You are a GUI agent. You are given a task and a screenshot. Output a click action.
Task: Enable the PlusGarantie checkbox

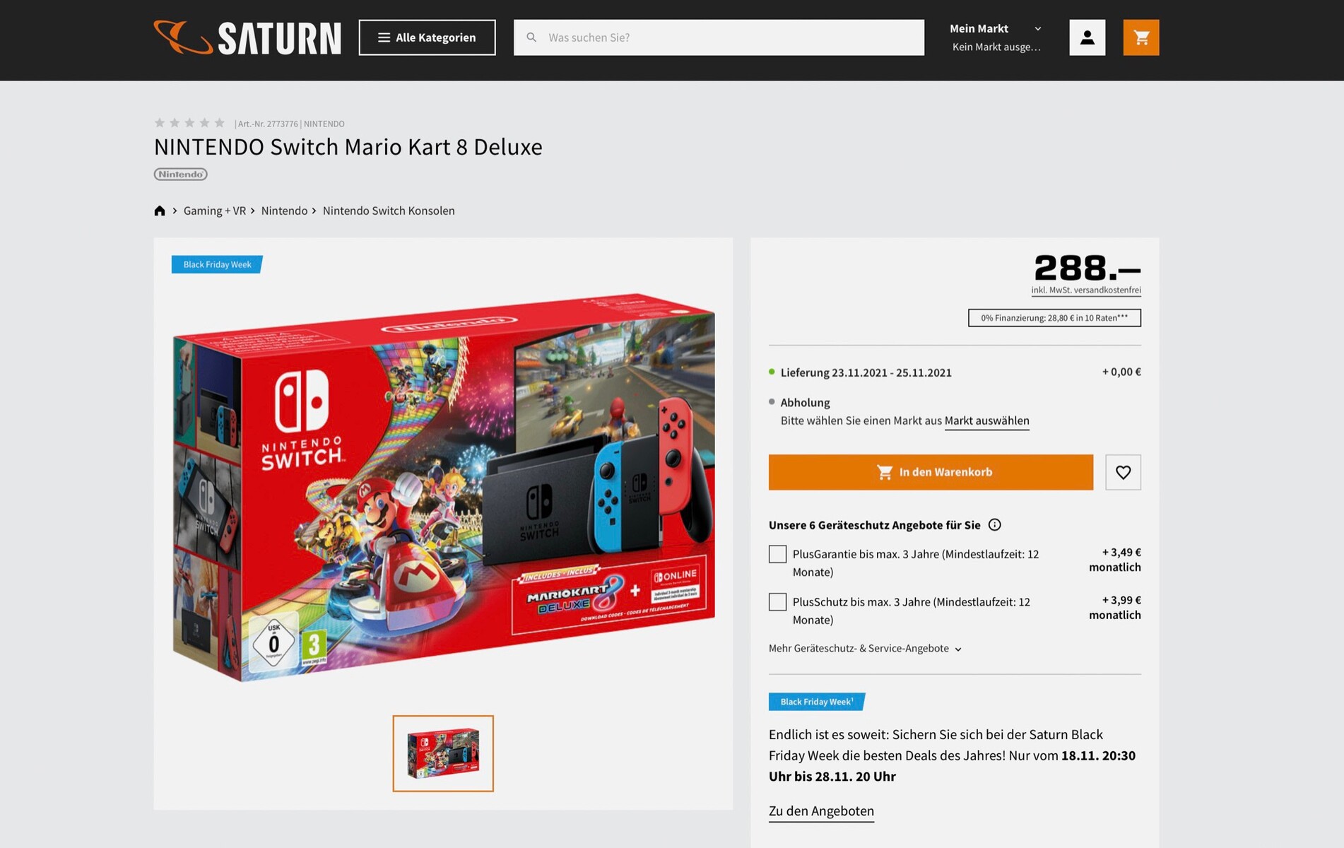777,554
